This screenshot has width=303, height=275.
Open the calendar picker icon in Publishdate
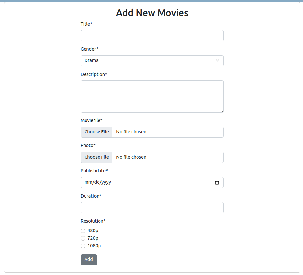pos(217,182)
